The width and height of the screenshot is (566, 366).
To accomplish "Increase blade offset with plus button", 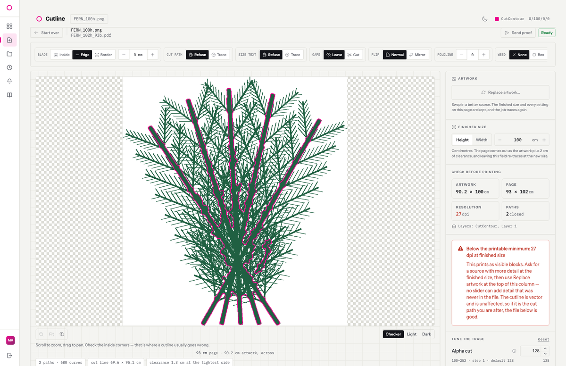I will point(152,55).
